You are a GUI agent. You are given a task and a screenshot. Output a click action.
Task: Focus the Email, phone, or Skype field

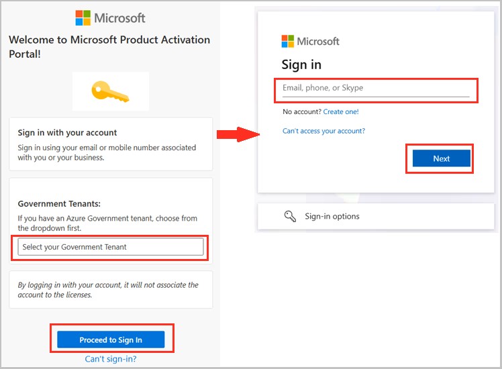coord(375,89)
